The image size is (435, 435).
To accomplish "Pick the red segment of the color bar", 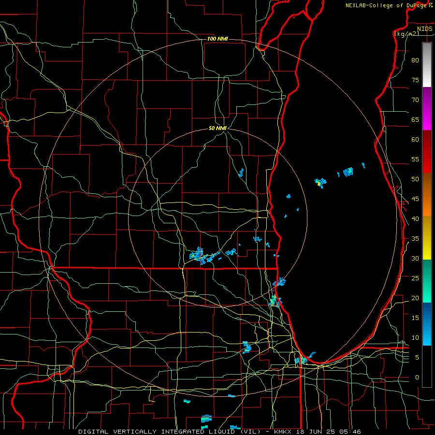I will click(427, 152).
